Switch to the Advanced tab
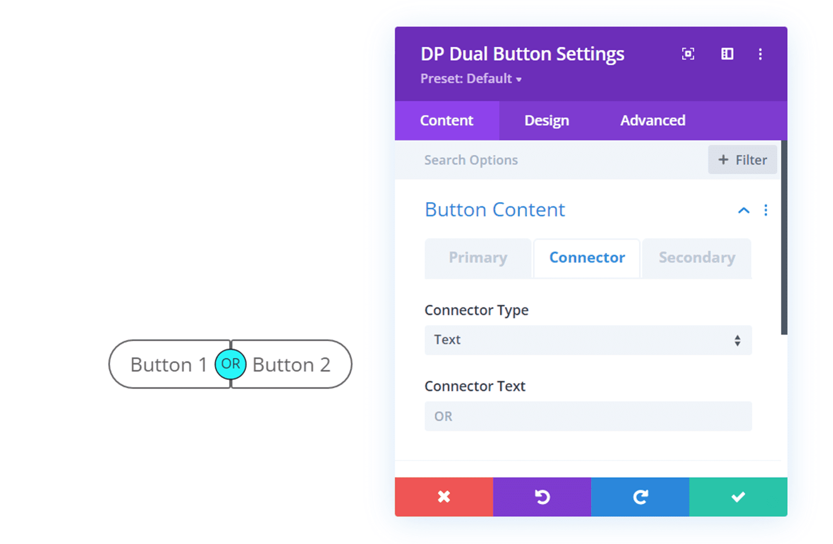833x544 pixels. (x=652, y=120)
